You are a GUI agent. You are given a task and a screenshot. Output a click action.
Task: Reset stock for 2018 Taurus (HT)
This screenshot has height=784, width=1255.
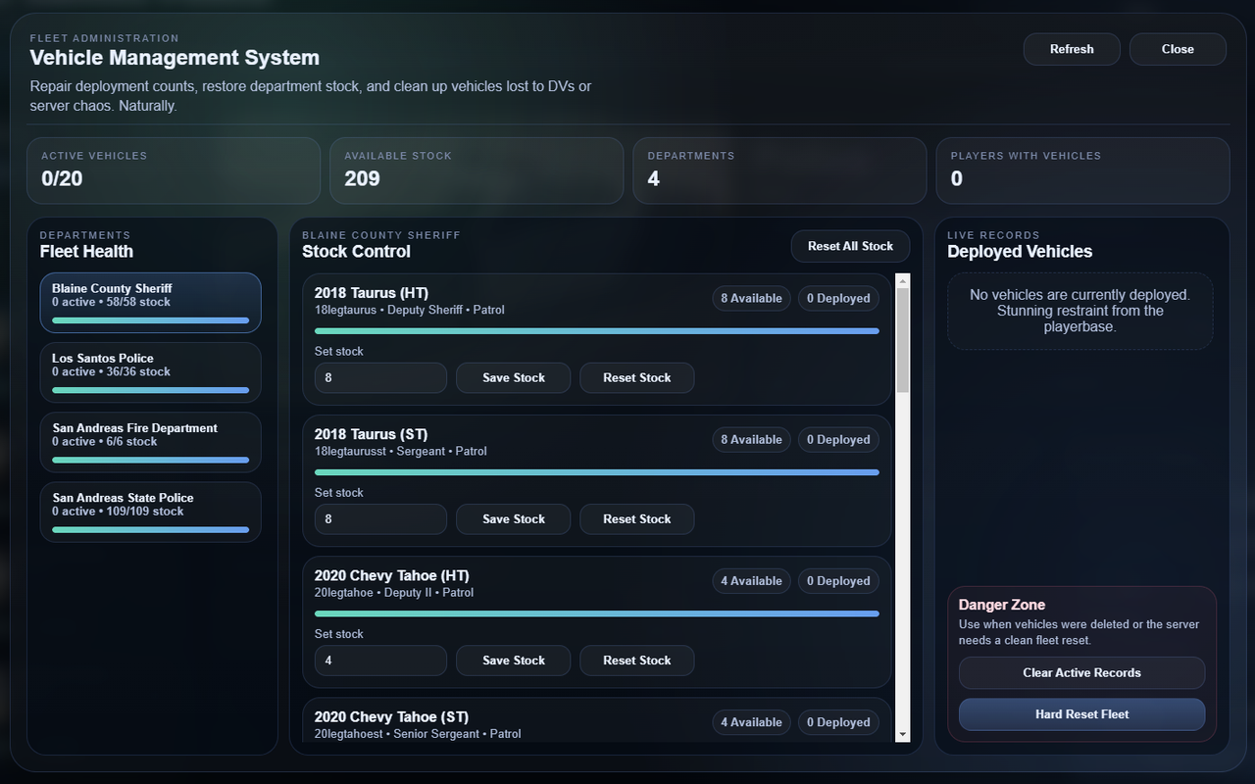point(636,377)
